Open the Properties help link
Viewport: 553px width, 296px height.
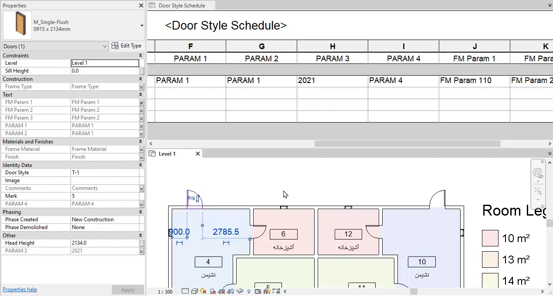tap(20, 289)
